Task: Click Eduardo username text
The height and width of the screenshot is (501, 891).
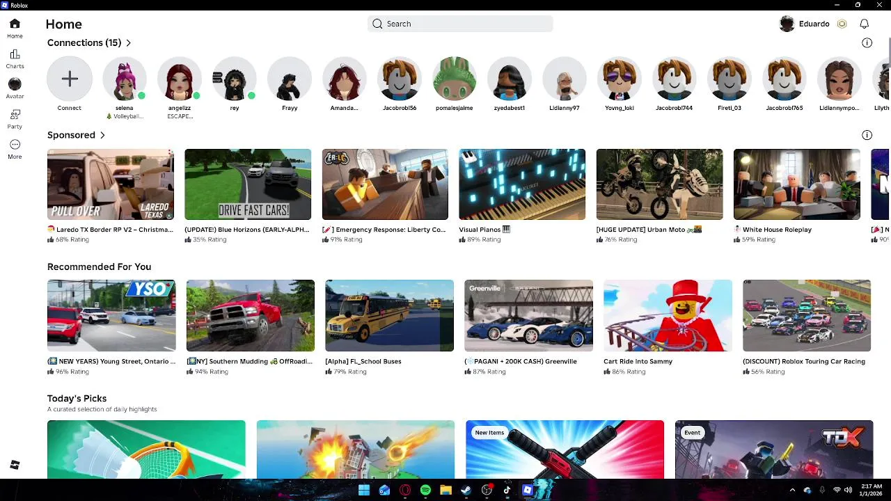Action: [814, 24]
